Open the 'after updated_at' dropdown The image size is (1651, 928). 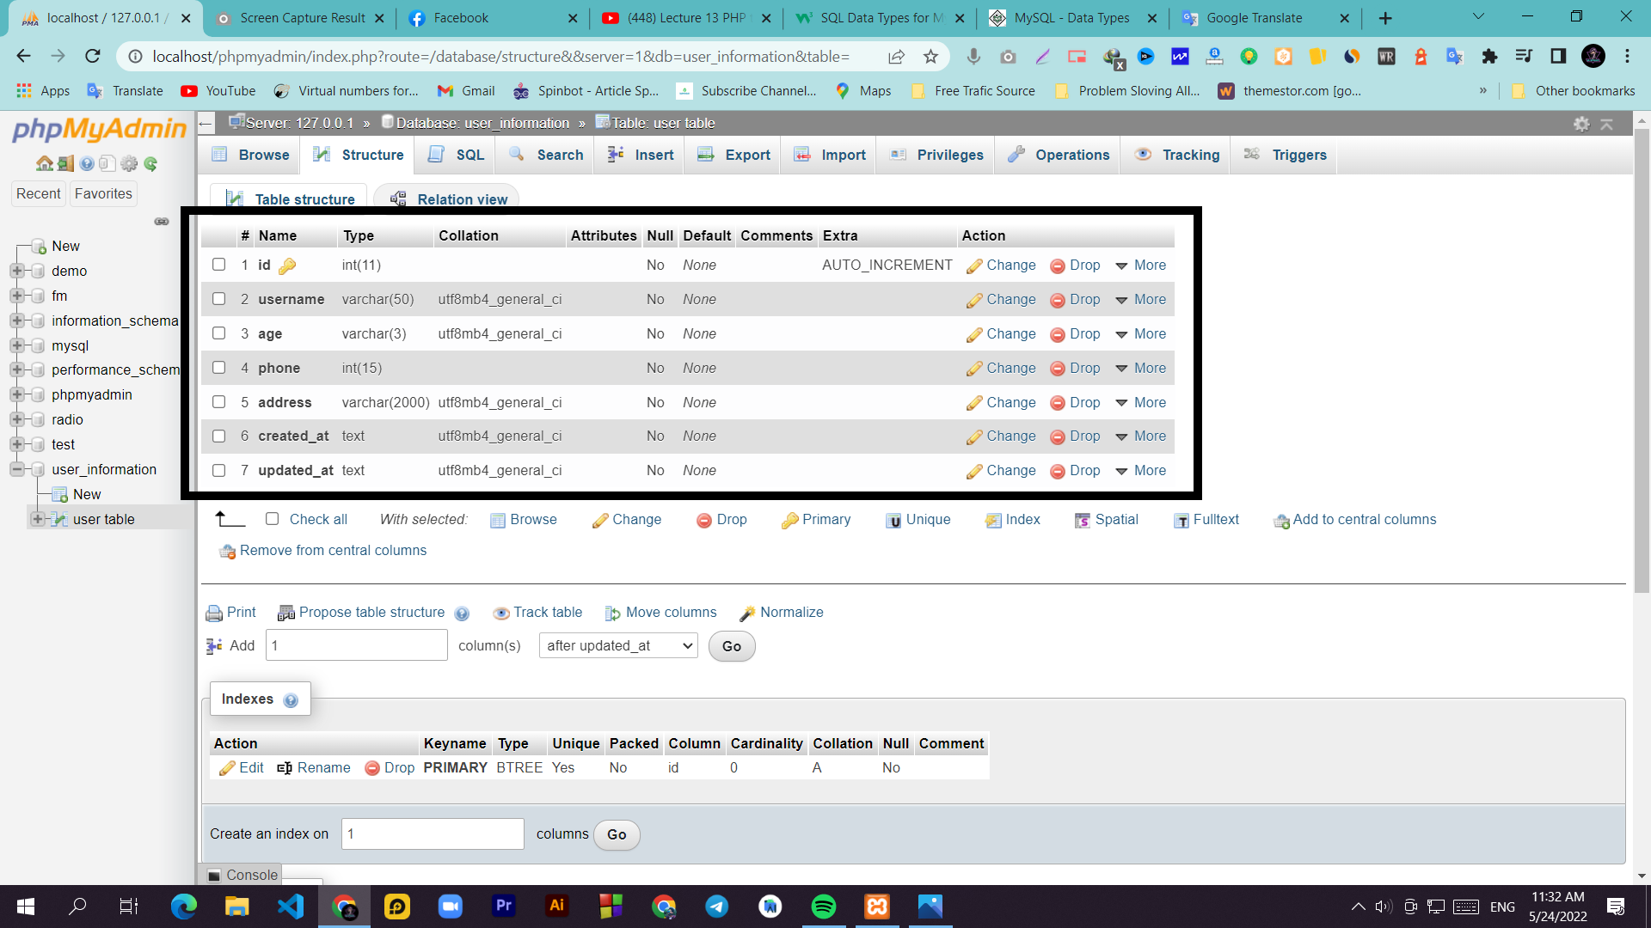(617, 645)
